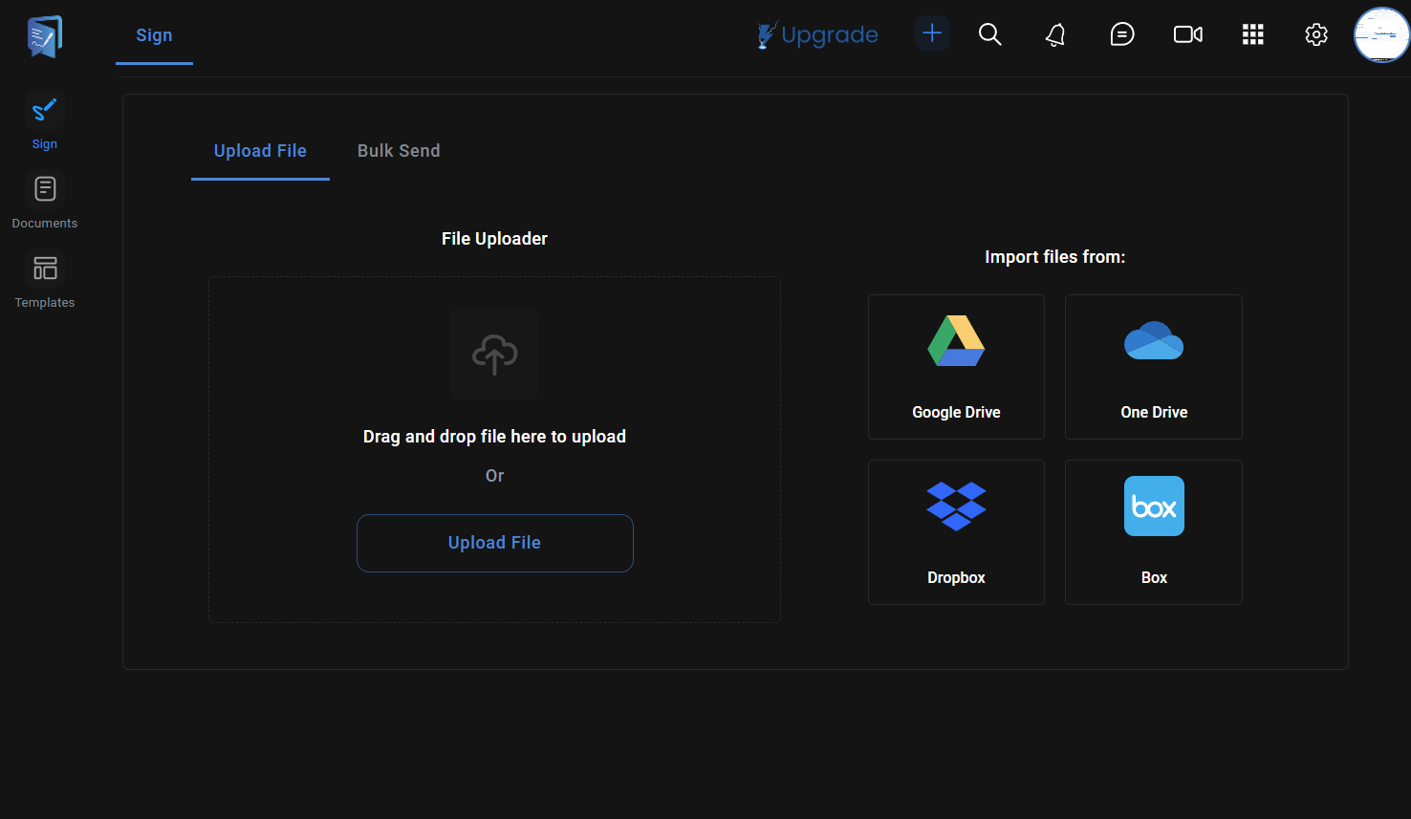1411x819 pixels.
Task: Import a file from Google Drive
Action: pyautogui.click(x=956, y=367)
